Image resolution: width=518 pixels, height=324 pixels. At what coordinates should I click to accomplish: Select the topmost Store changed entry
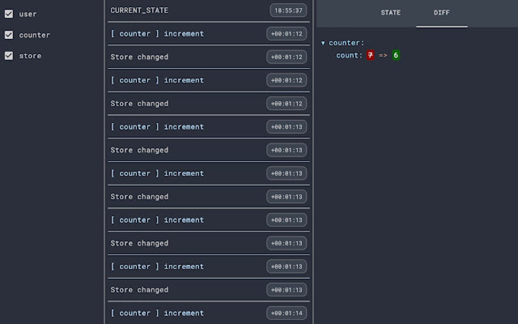(140, 57)
